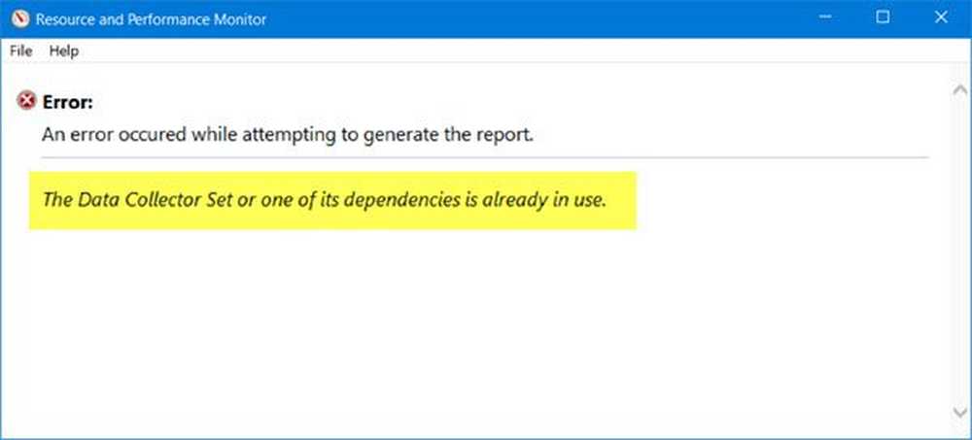This screenshot has width=972, height=440.
Task: Open the Help menu
Action: [64, 51]
